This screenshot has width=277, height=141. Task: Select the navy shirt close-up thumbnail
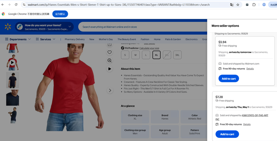coord(12,98)
